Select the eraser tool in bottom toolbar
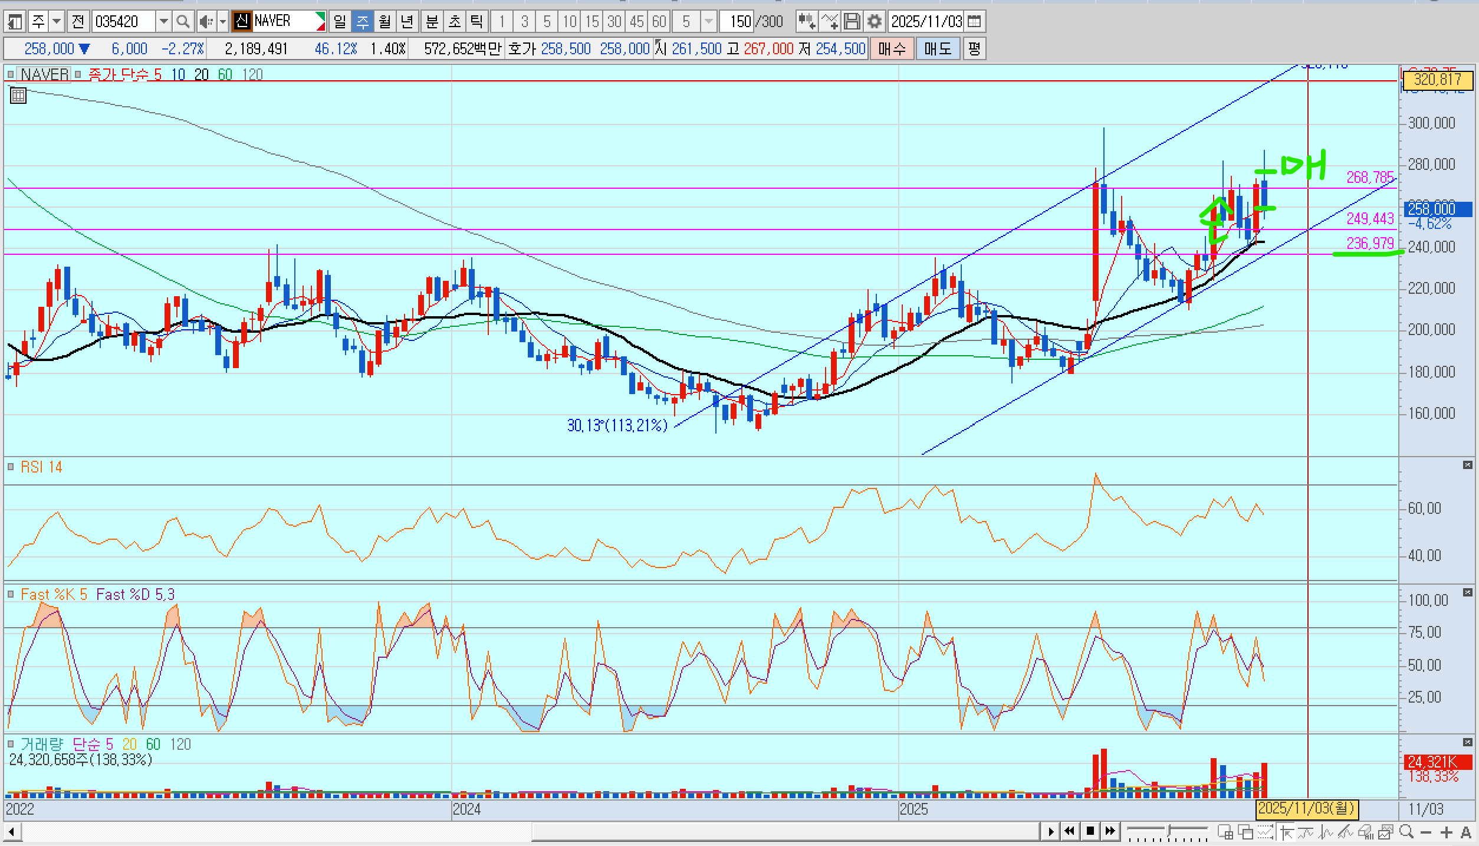1479x846 pixels. (x=1365, y=832)
